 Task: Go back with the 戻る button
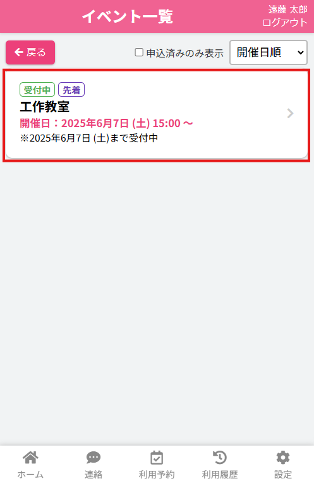coord(30,52)
